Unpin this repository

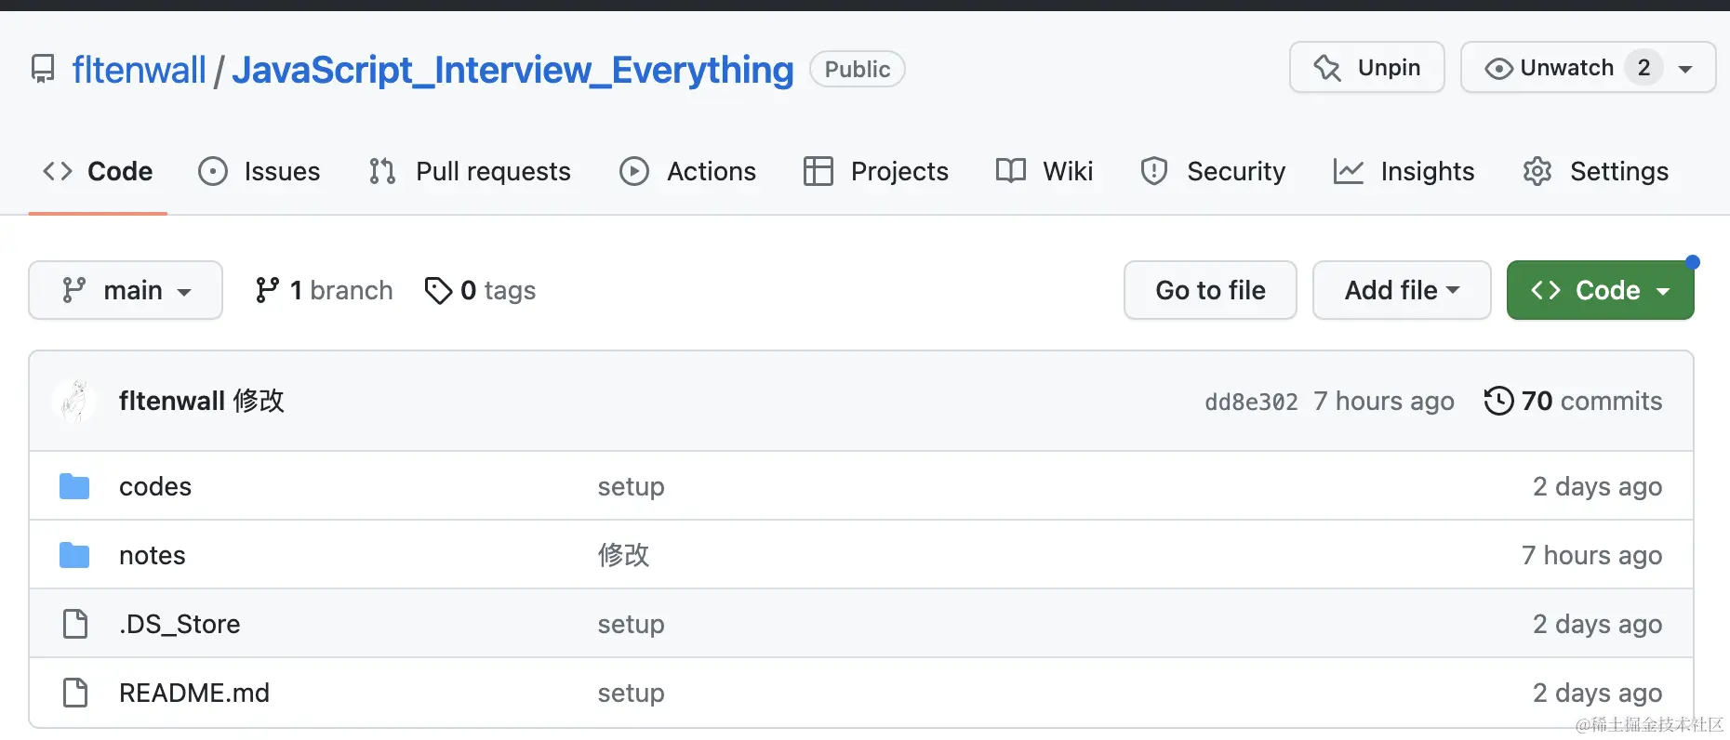coord(1366,68)
